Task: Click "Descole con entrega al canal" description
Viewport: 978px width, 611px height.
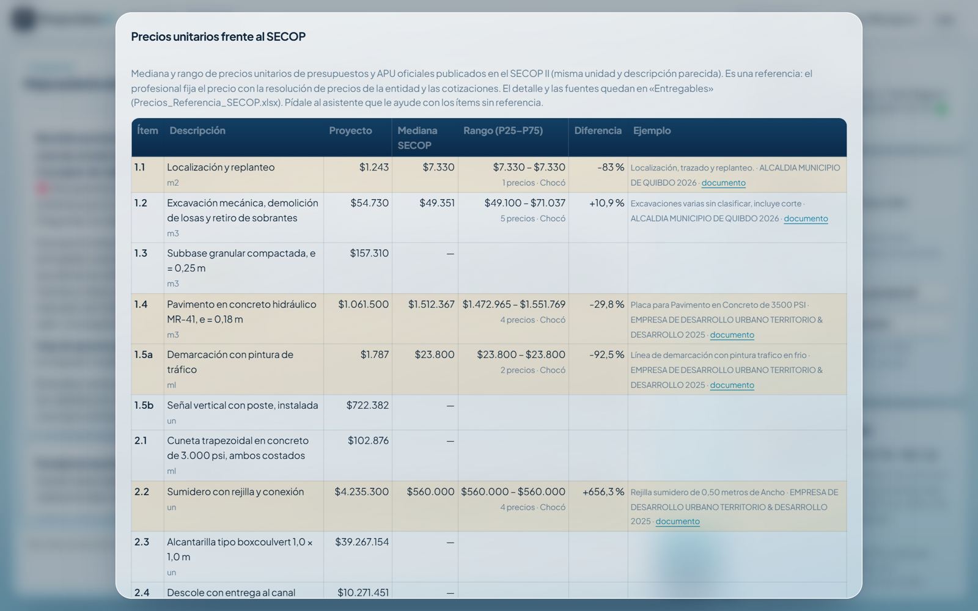Action: tap(231, 592)
